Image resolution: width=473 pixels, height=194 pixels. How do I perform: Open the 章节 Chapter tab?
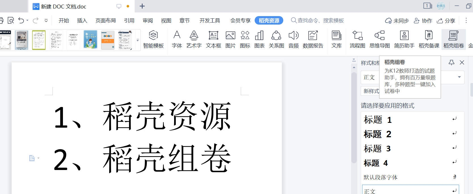[x=185, y=21]
